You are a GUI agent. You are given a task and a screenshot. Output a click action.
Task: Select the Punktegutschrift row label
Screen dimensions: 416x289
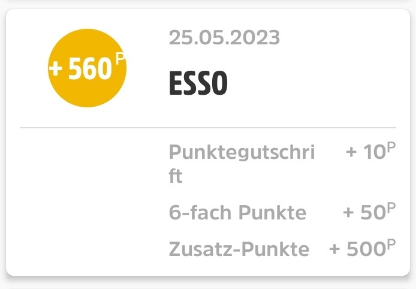242,164
